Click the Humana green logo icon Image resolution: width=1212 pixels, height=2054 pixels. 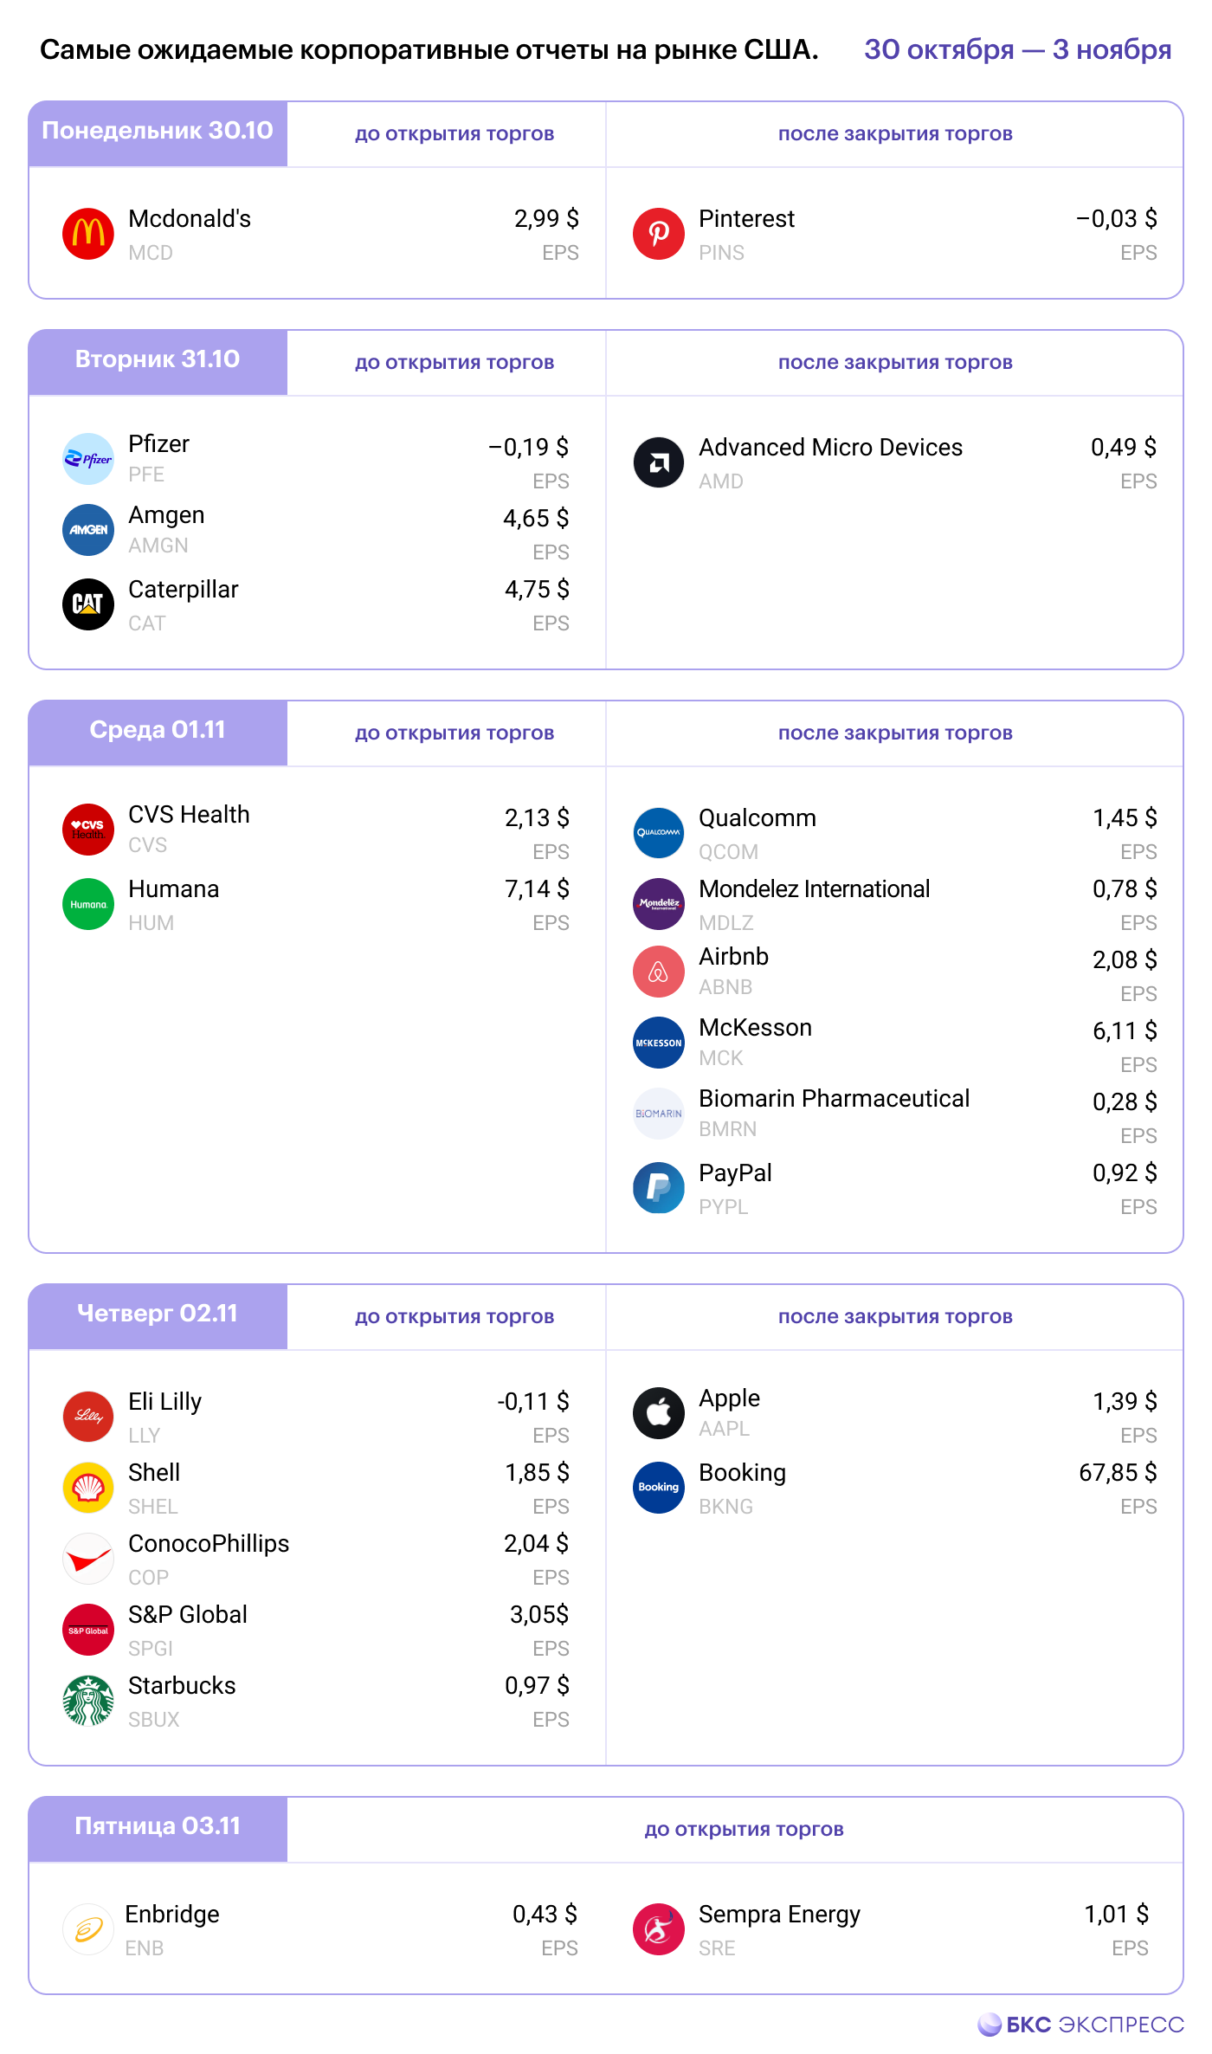click(x=88, y=904)
